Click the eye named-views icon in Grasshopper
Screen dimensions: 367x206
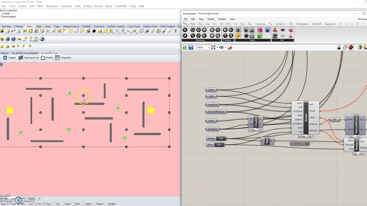point(221,47)
